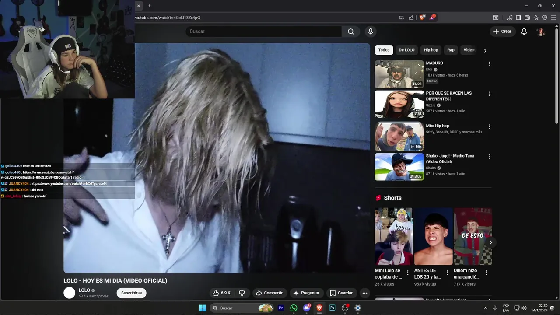The image size is (560, 315).
Task: Toggle the Brave sidebar panel icon
Action: pos(518,17)
